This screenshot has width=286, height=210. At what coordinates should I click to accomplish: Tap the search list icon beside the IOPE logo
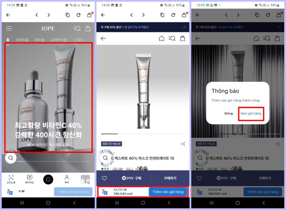pos(77,29)
